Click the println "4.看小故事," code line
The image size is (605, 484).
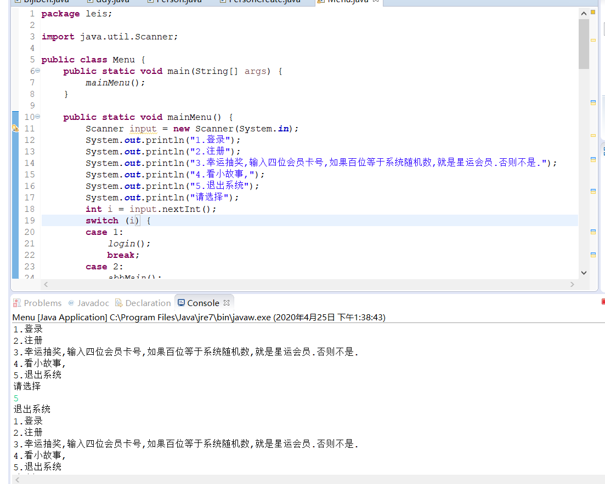point(175,175)
